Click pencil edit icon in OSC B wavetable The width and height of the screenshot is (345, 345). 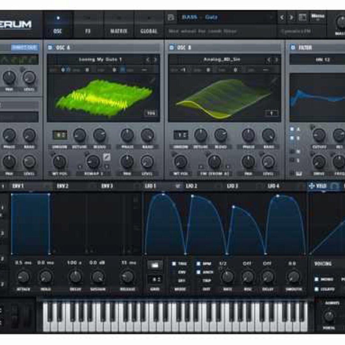click(x=273, y=81)
